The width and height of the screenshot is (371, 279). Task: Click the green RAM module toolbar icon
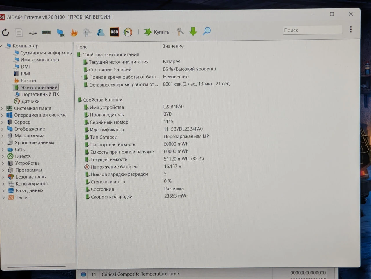coord(46,32)
